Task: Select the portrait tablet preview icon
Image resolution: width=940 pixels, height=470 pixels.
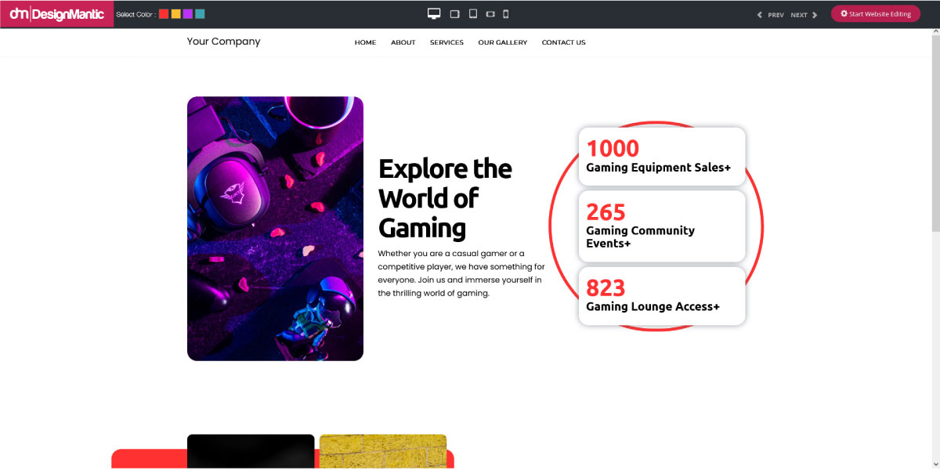Action: pos(473,14)
